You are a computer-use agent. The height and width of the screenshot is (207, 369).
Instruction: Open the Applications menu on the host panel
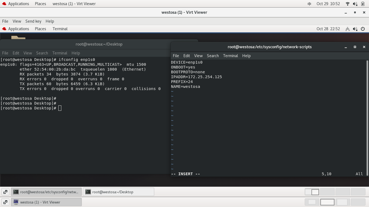tap(18, 4)
